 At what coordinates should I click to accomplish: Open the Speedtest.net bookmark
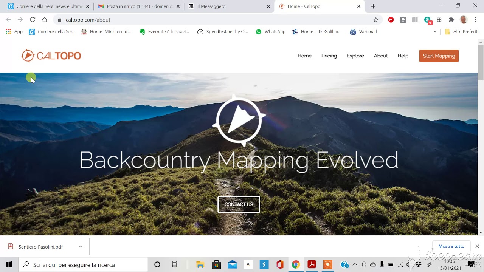click(x=223, y=32)
